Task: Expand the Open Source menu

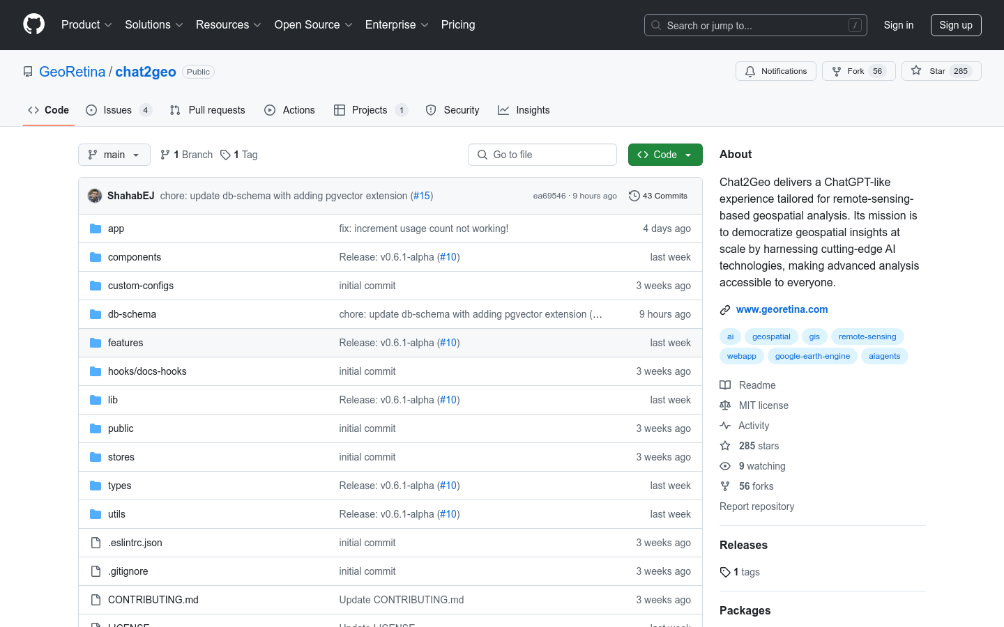Action: coord(313,25)
